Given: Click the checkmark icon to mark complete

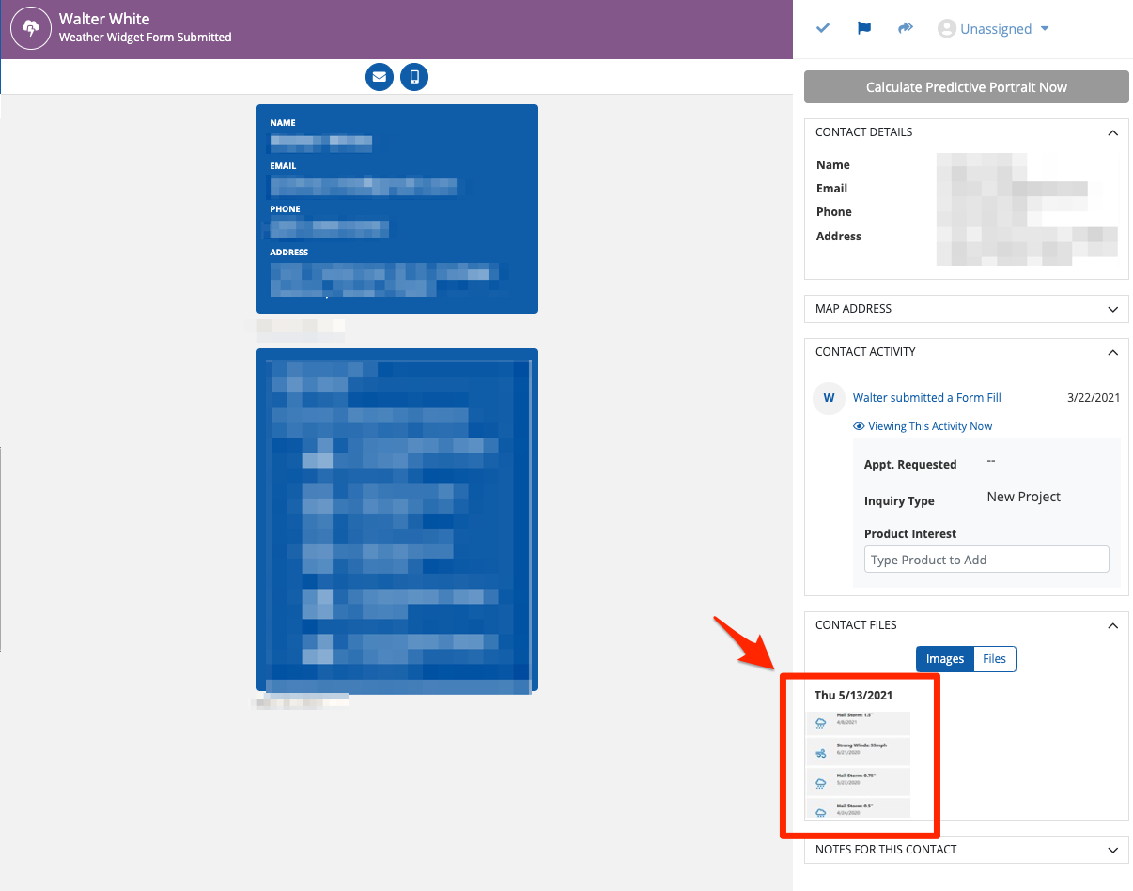Looking at the screenshot, I should coord(823,29).
